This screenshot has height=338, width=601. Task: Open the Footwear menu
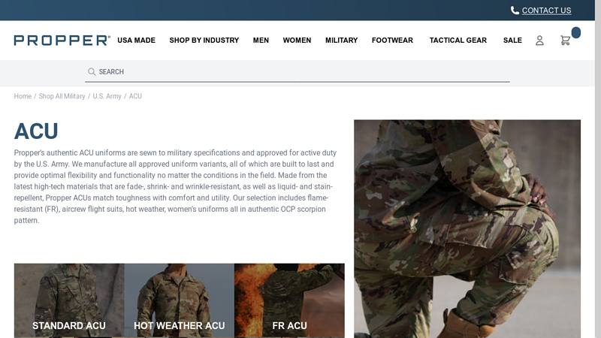tap(392, 41)
